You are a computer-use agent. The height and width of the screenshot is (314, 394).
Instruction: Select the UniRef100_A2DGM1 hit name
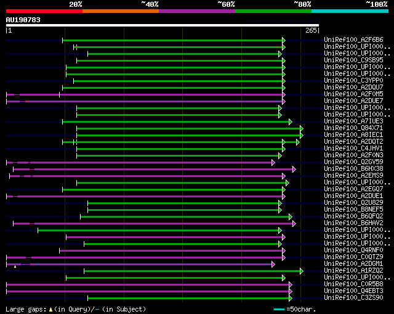[x=353, y=264]
